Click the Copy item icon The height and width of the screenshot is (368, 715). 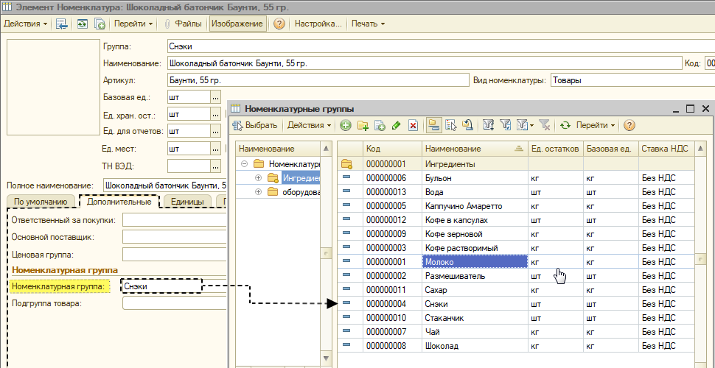tap(380, 125)
